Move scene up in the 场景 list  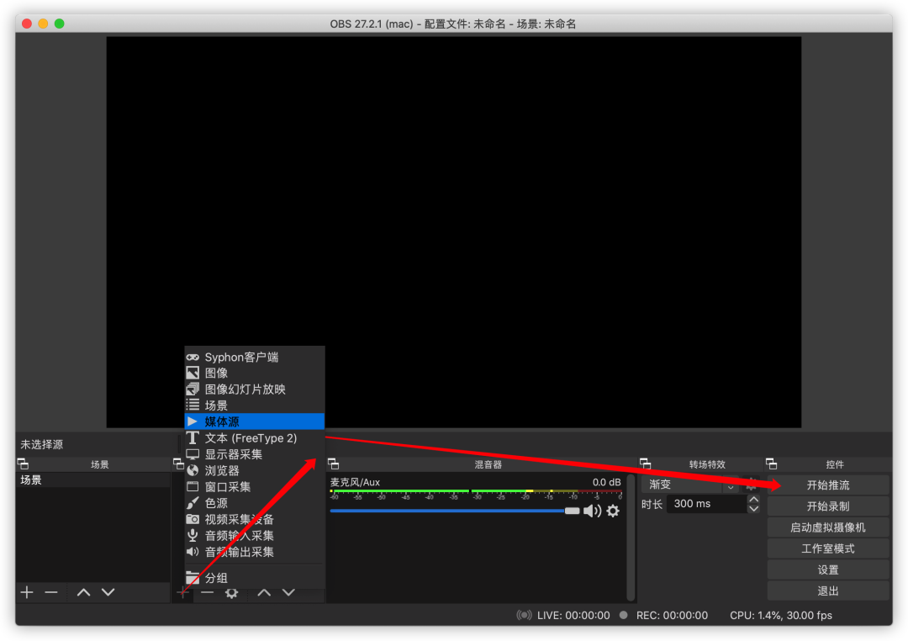pos(83,592)
